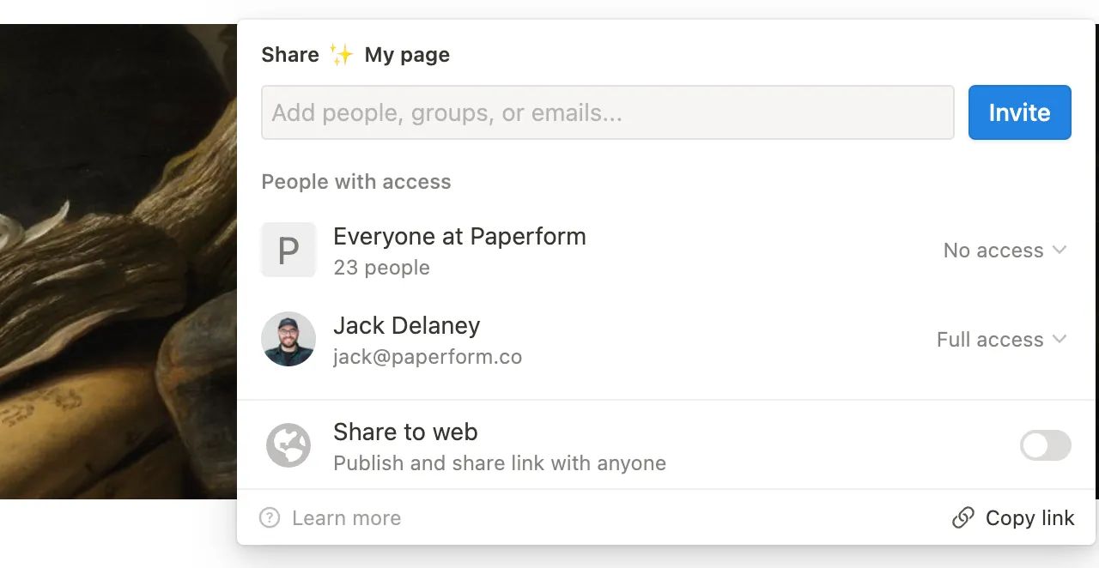This screenshot has height=568, width=1099.
Task: Click the link icon beside Copy link
Action: point(963,518)
